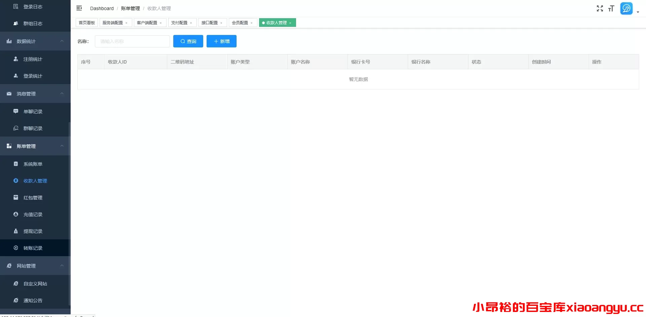Switch to the 首页看板 tab

pyautogui.click(x=87, y=23)
